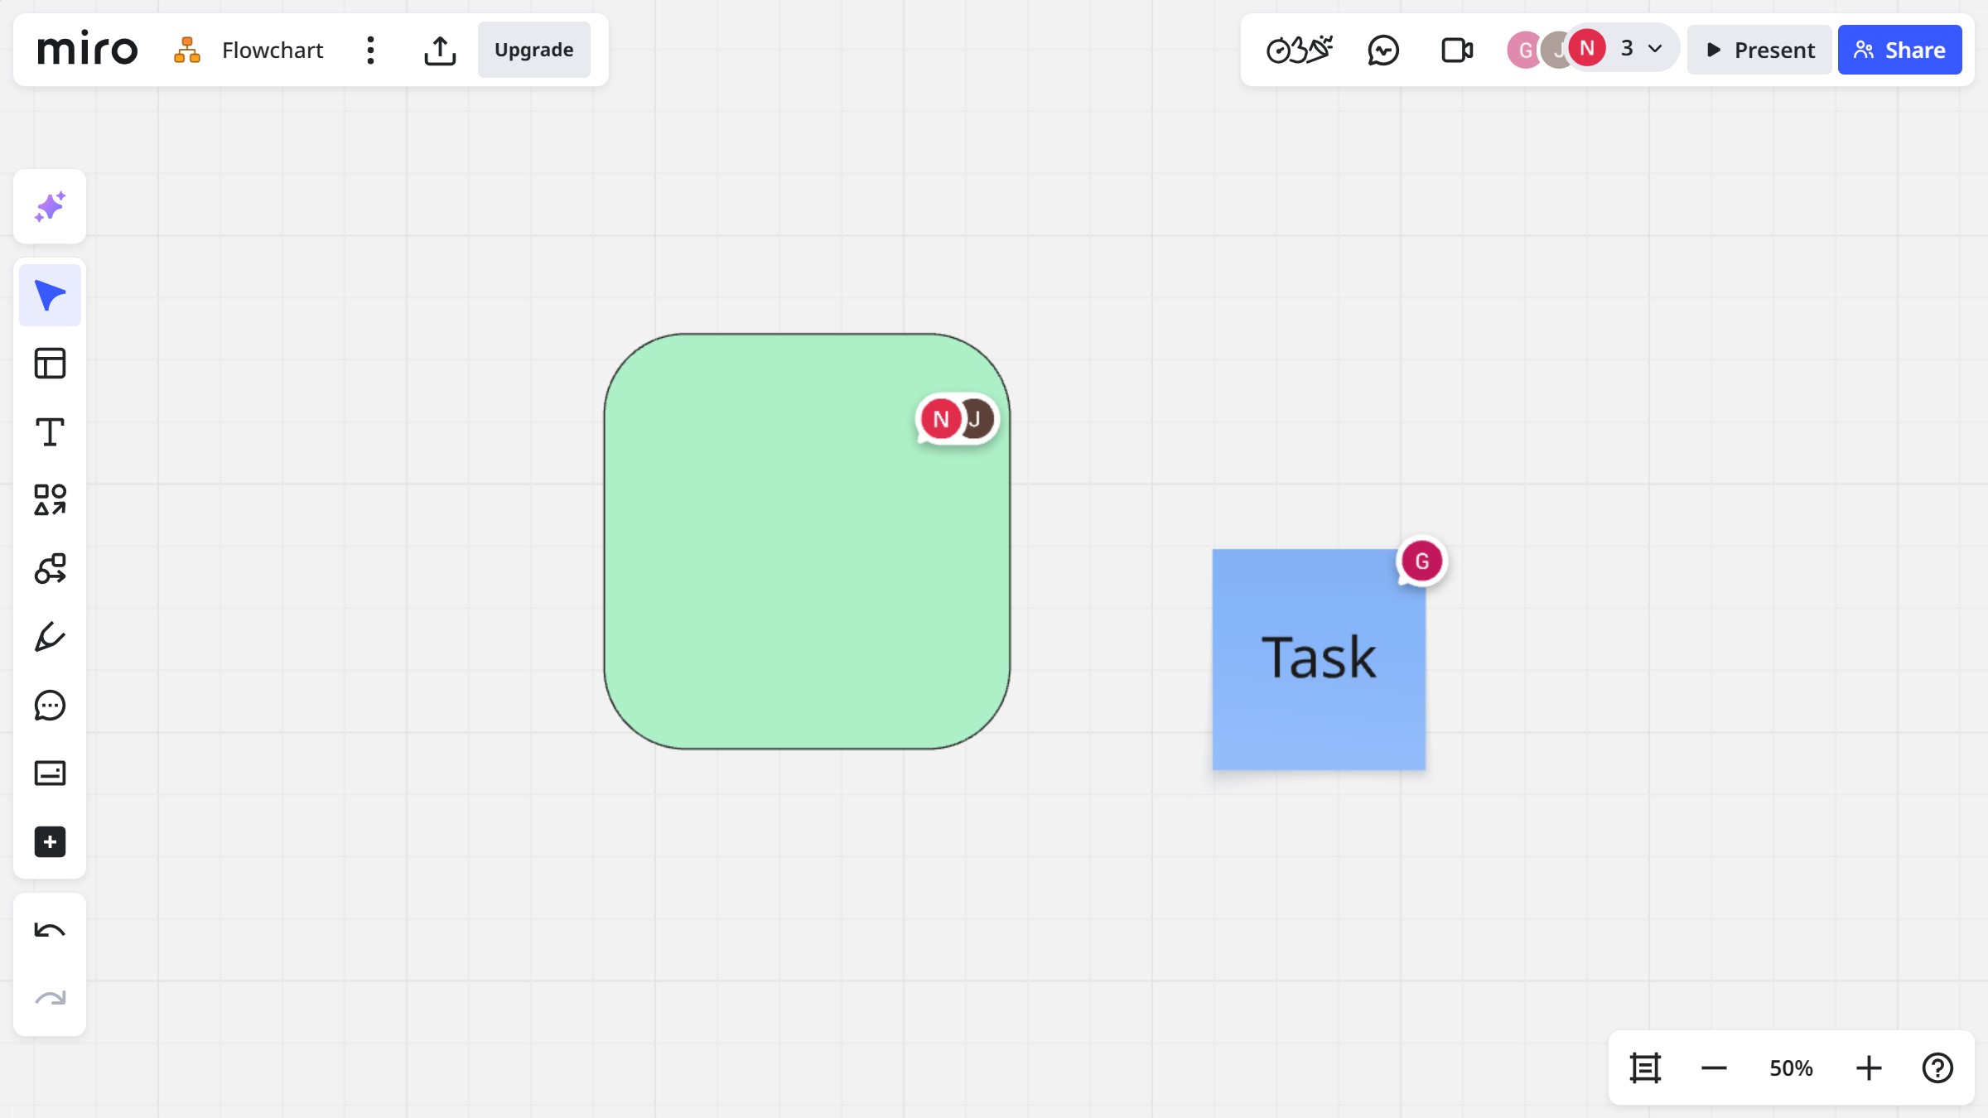This screenshot has width=1988, height=1118.
Task: Select the green rounded rectangle shape
Action: click(x=807, y=542)
